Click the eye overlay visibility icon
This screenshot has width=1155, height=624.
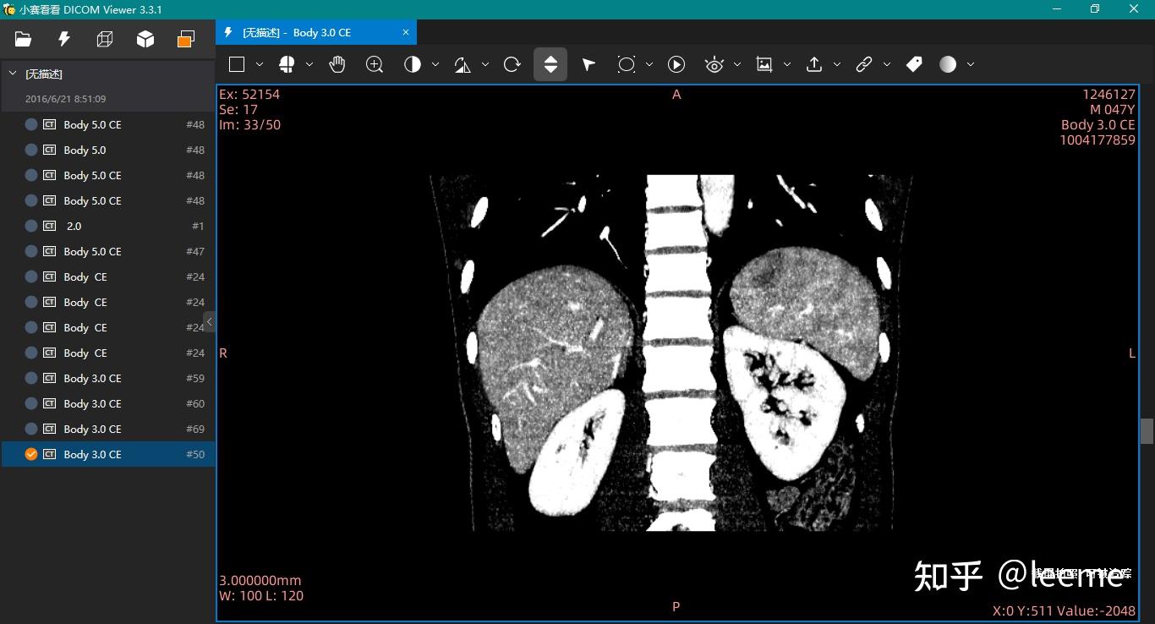click(x=714, y=64)
